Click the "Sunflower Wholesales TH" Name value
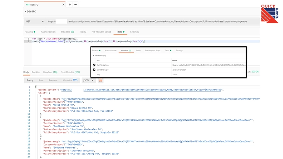This screenshot has height=159, width=283. click(x=69, y=126)
